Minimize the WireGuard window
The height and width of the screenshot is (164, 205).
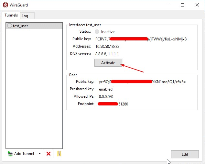167,5
